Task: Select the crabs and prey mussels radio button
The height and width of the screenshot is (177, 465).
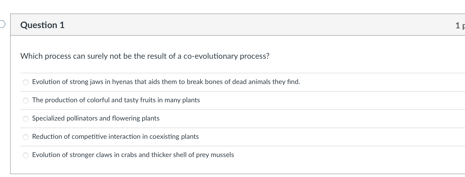Action: pos(26,155)
